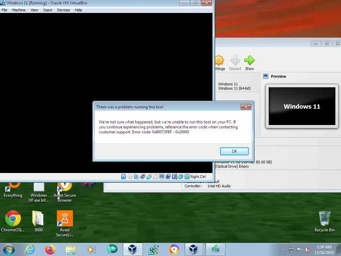341x256 pixels.
Task: Close the 'problem running this tool' dialog
Action: (x=246, y=107)
